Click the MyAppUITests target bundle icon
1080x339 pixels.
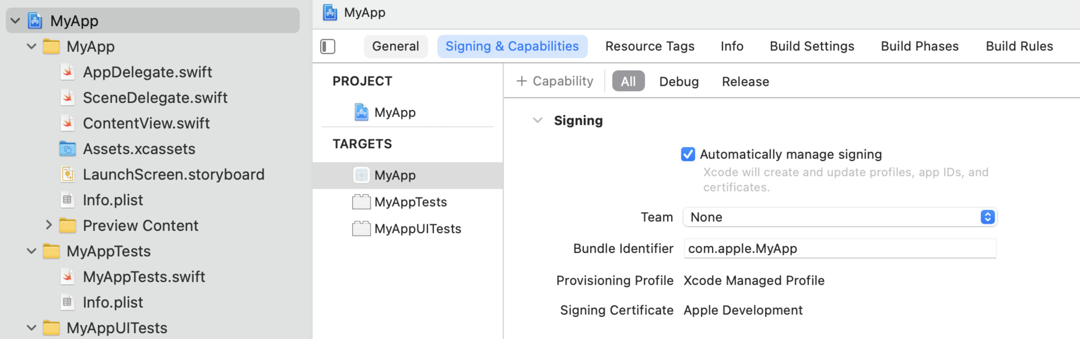point(361,228)
